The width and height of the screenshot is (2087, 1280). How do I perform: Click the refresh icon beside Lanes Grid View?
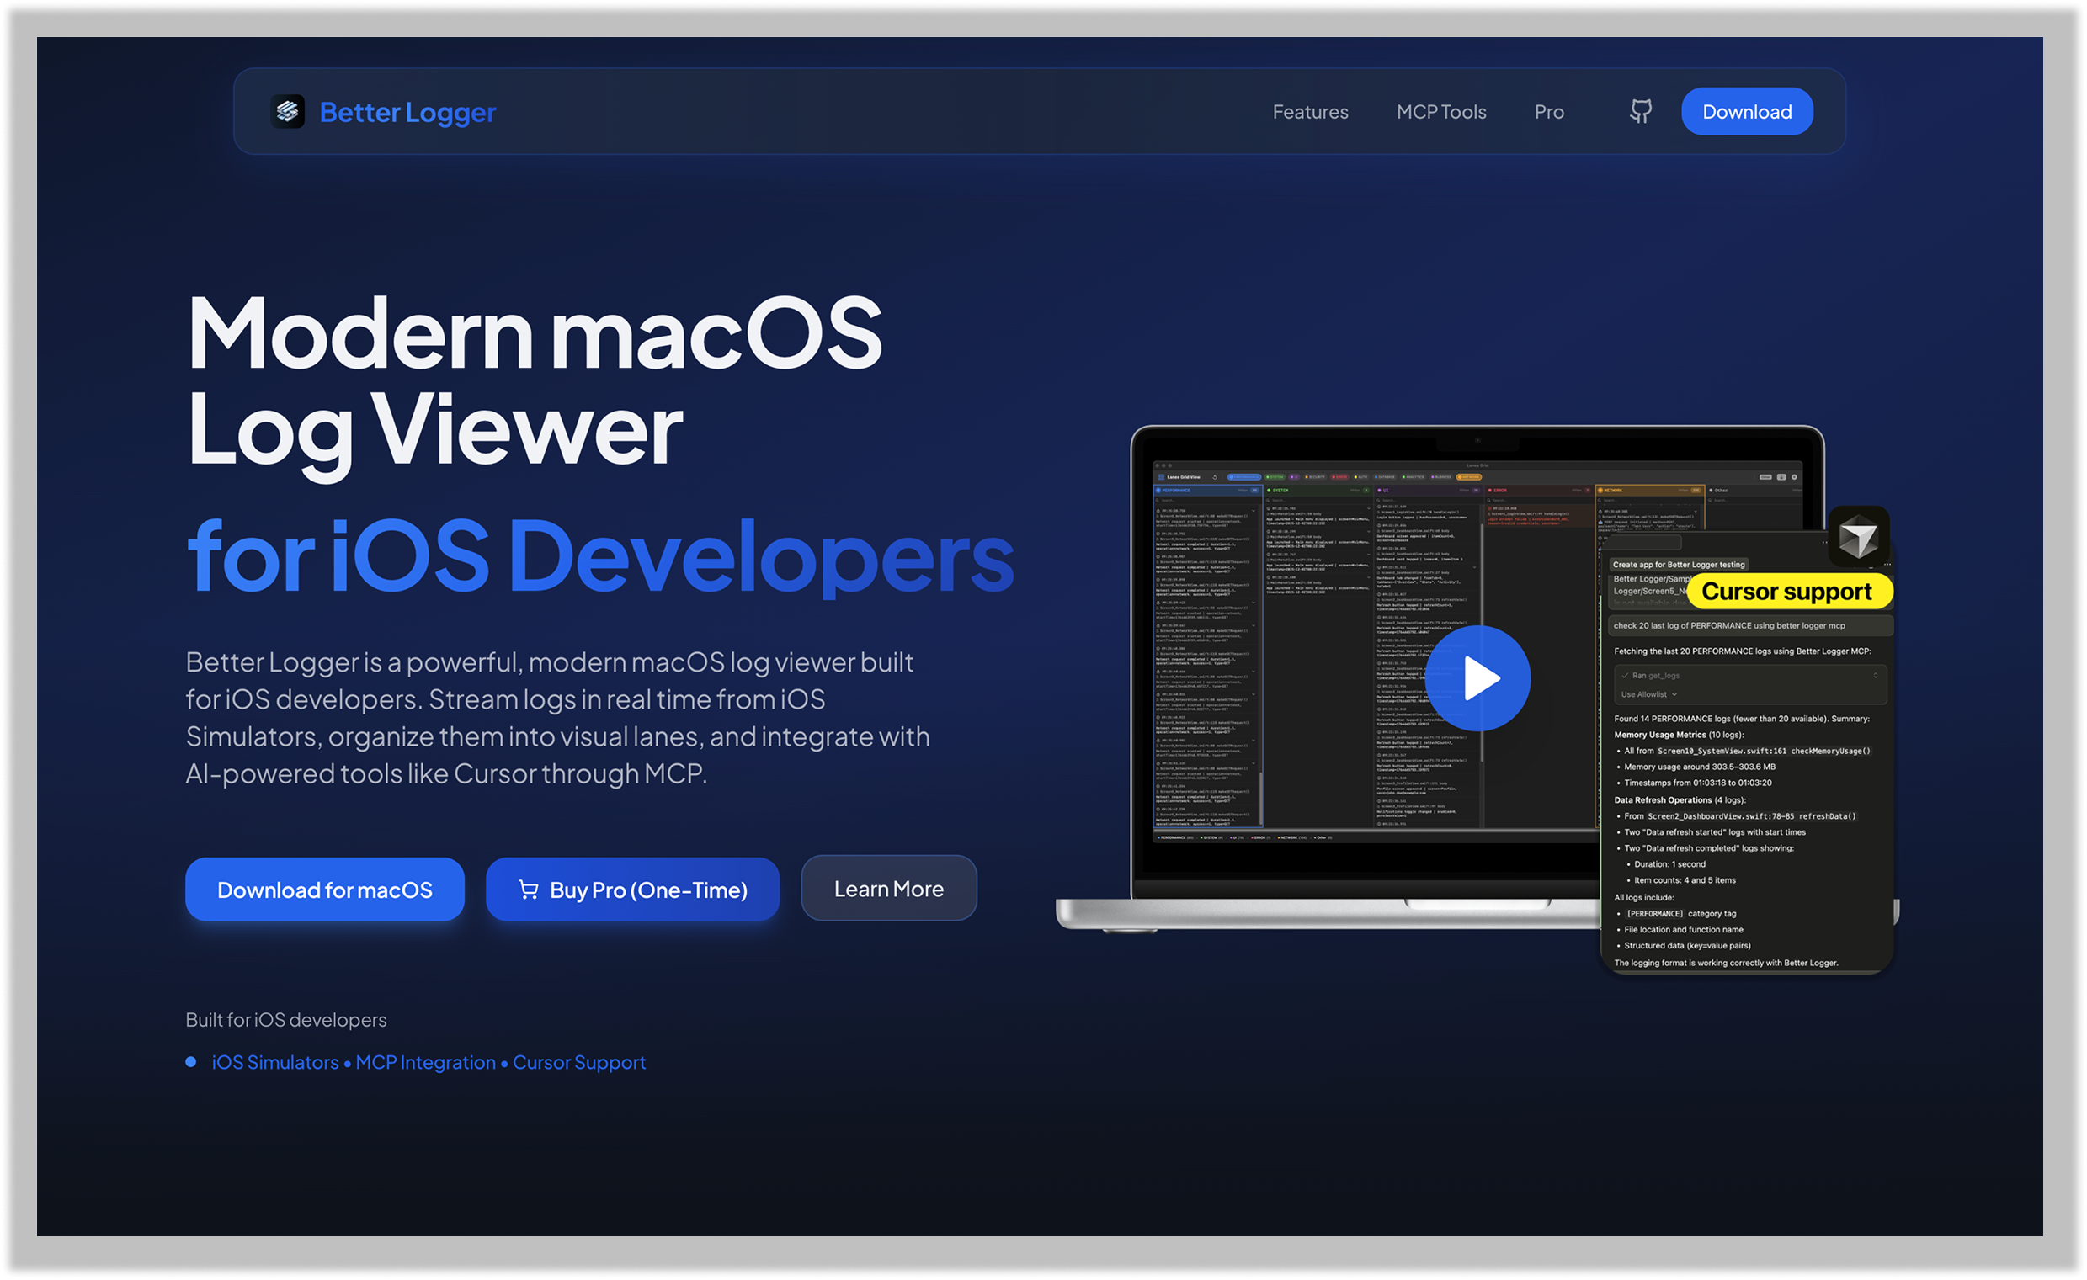point(1215,477)
